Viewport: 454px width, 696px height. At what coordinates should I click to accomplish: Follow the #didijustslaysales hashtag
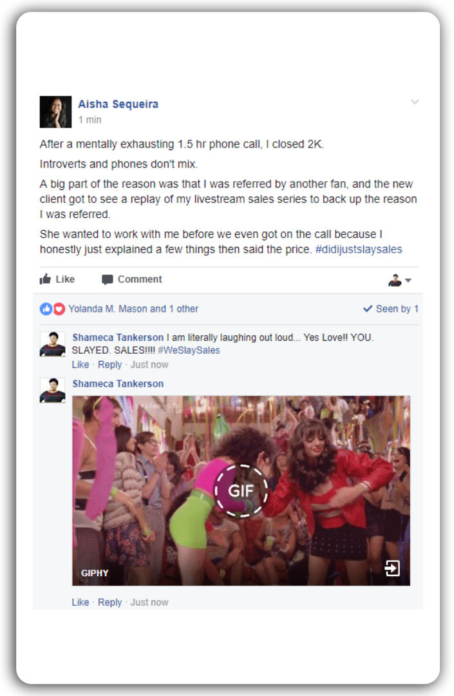pos(358,249)
